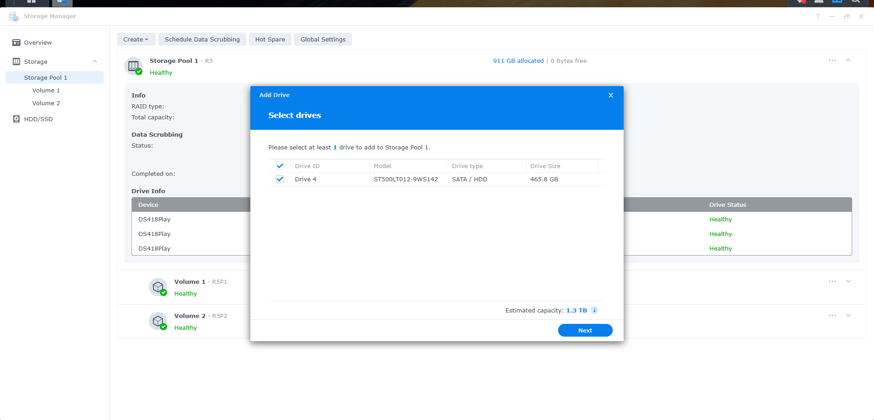The width and height of the screenshot is (874, 420).
Task: Click Schedule Data Scrubbing button
Action: point(202,39)
